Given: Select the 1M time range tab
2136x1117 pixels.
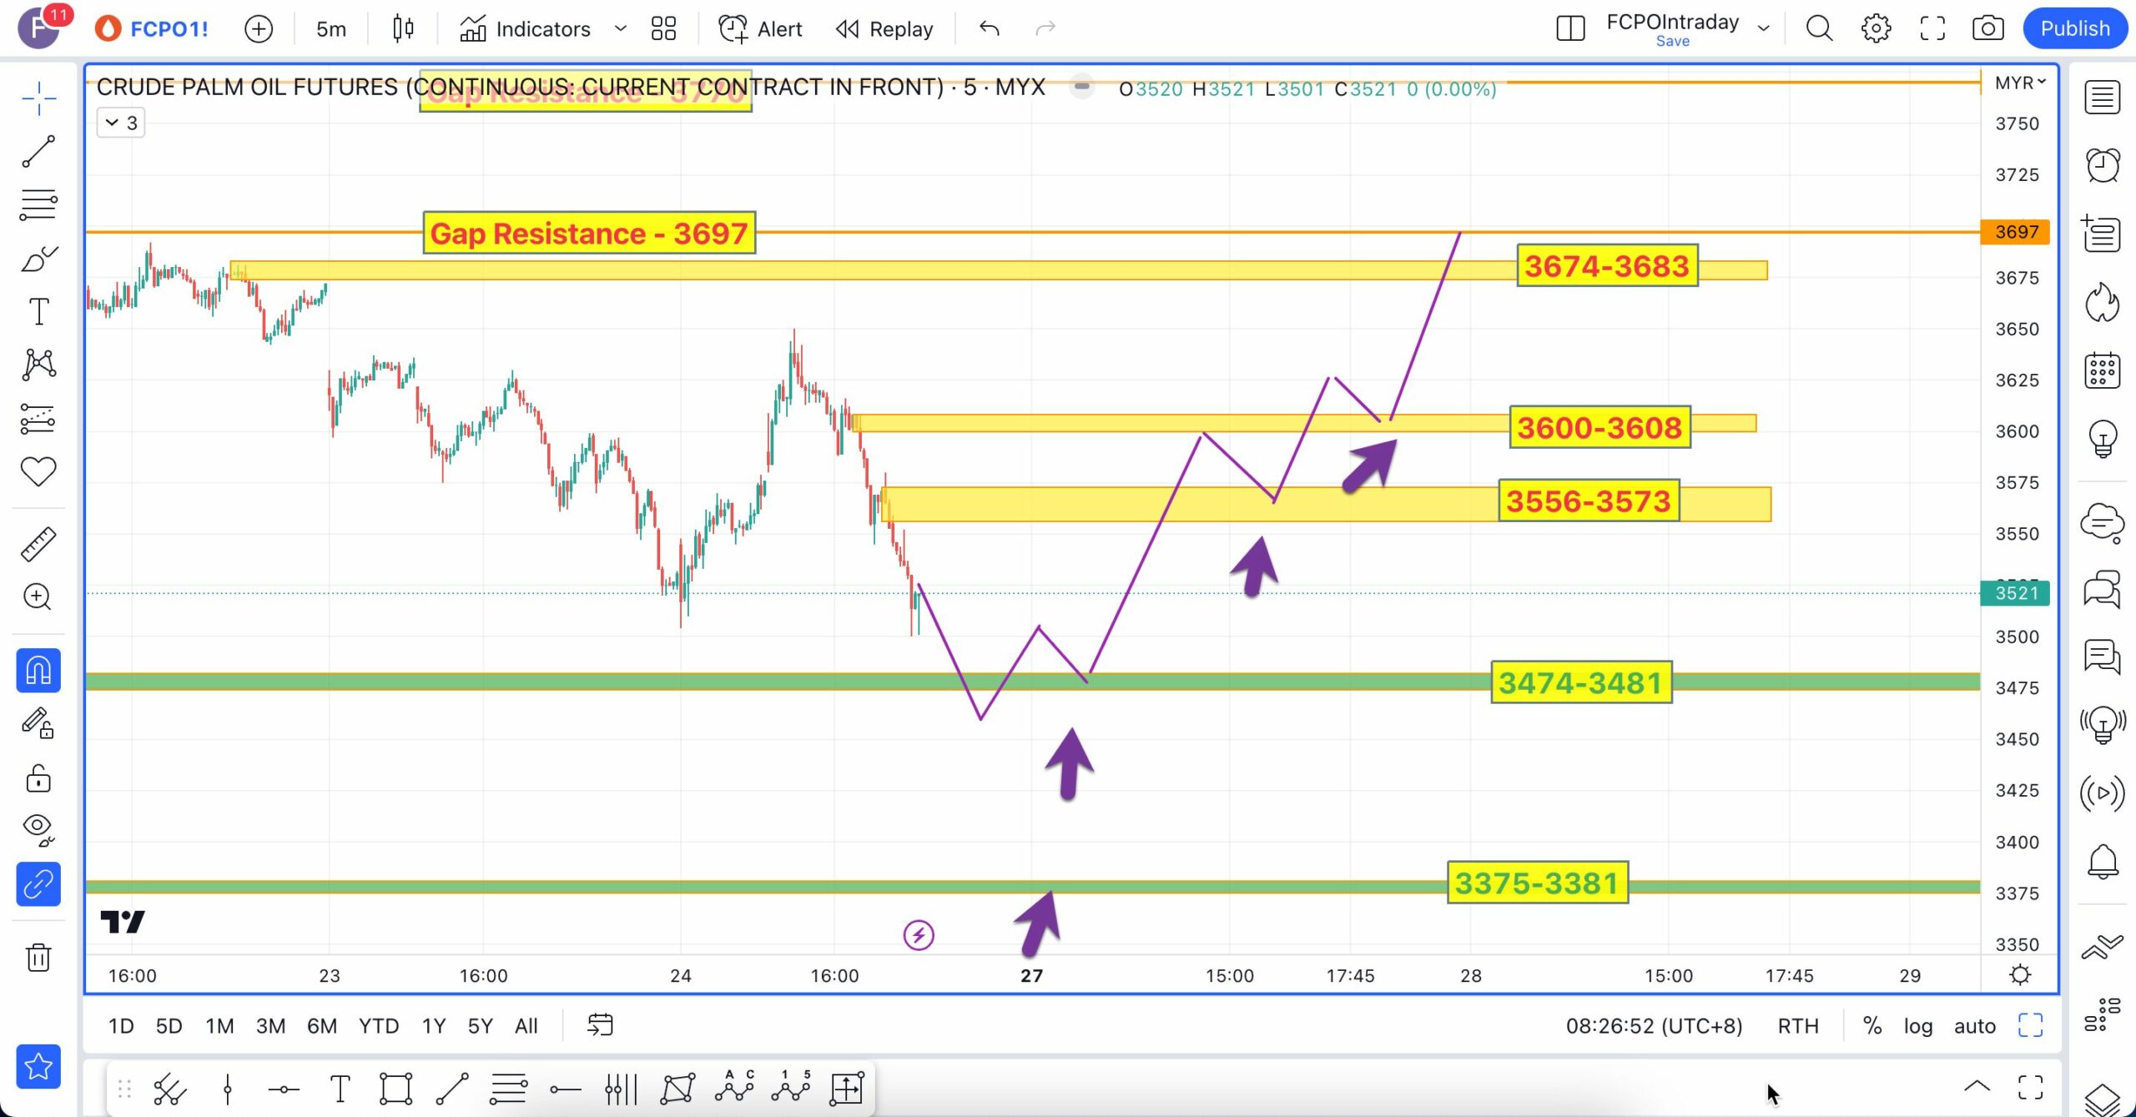Looking at the screenshot, I should [x=219, y=1025].
